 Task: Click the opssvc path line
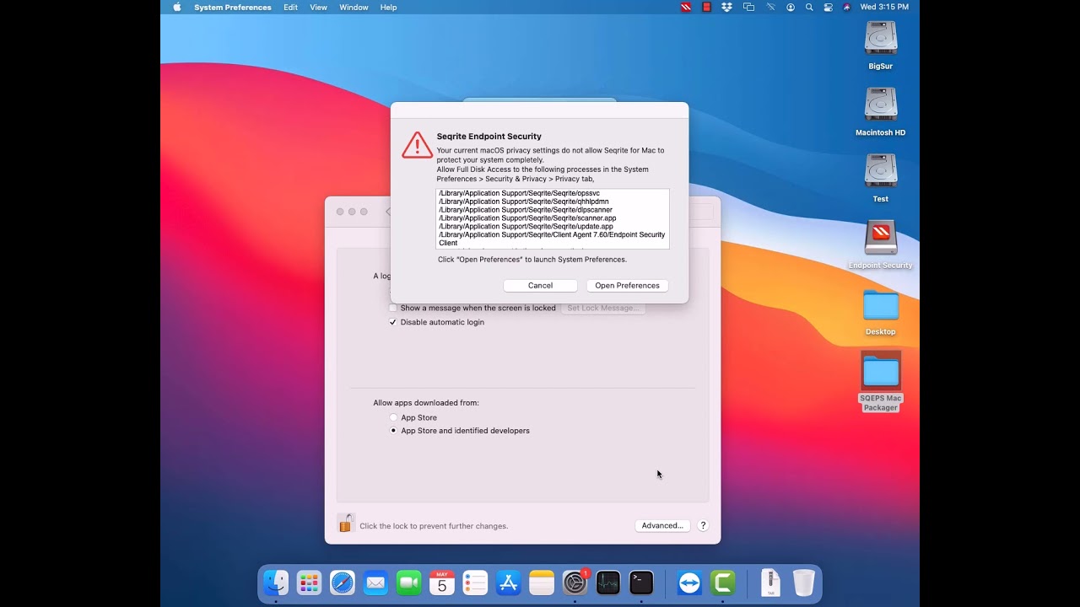[519, 193]
